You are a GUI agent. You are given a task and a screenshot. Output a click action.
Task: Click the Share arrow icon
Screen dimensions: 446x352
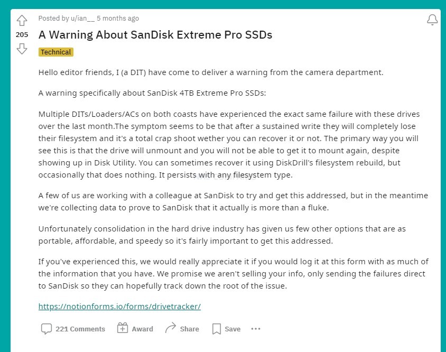tap(171, 328)
